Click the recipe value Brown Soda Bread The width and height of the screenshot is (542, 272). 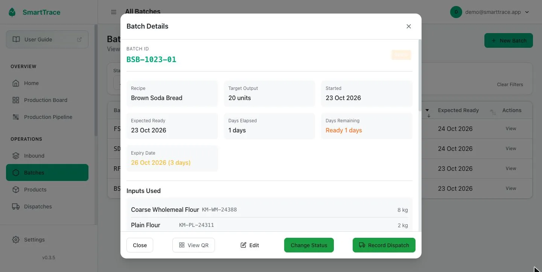pos(157,98)
